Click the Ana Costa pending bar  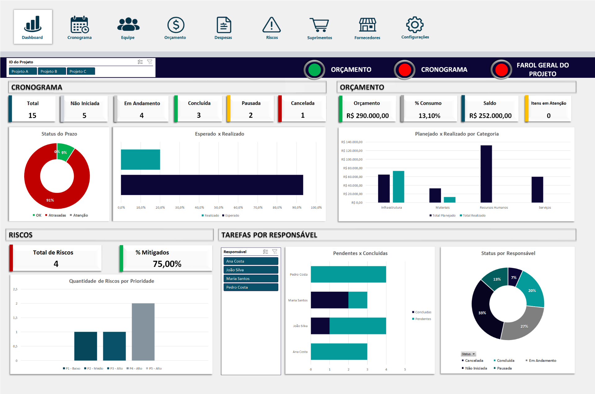pyautogui.click(x=339, y=352)
